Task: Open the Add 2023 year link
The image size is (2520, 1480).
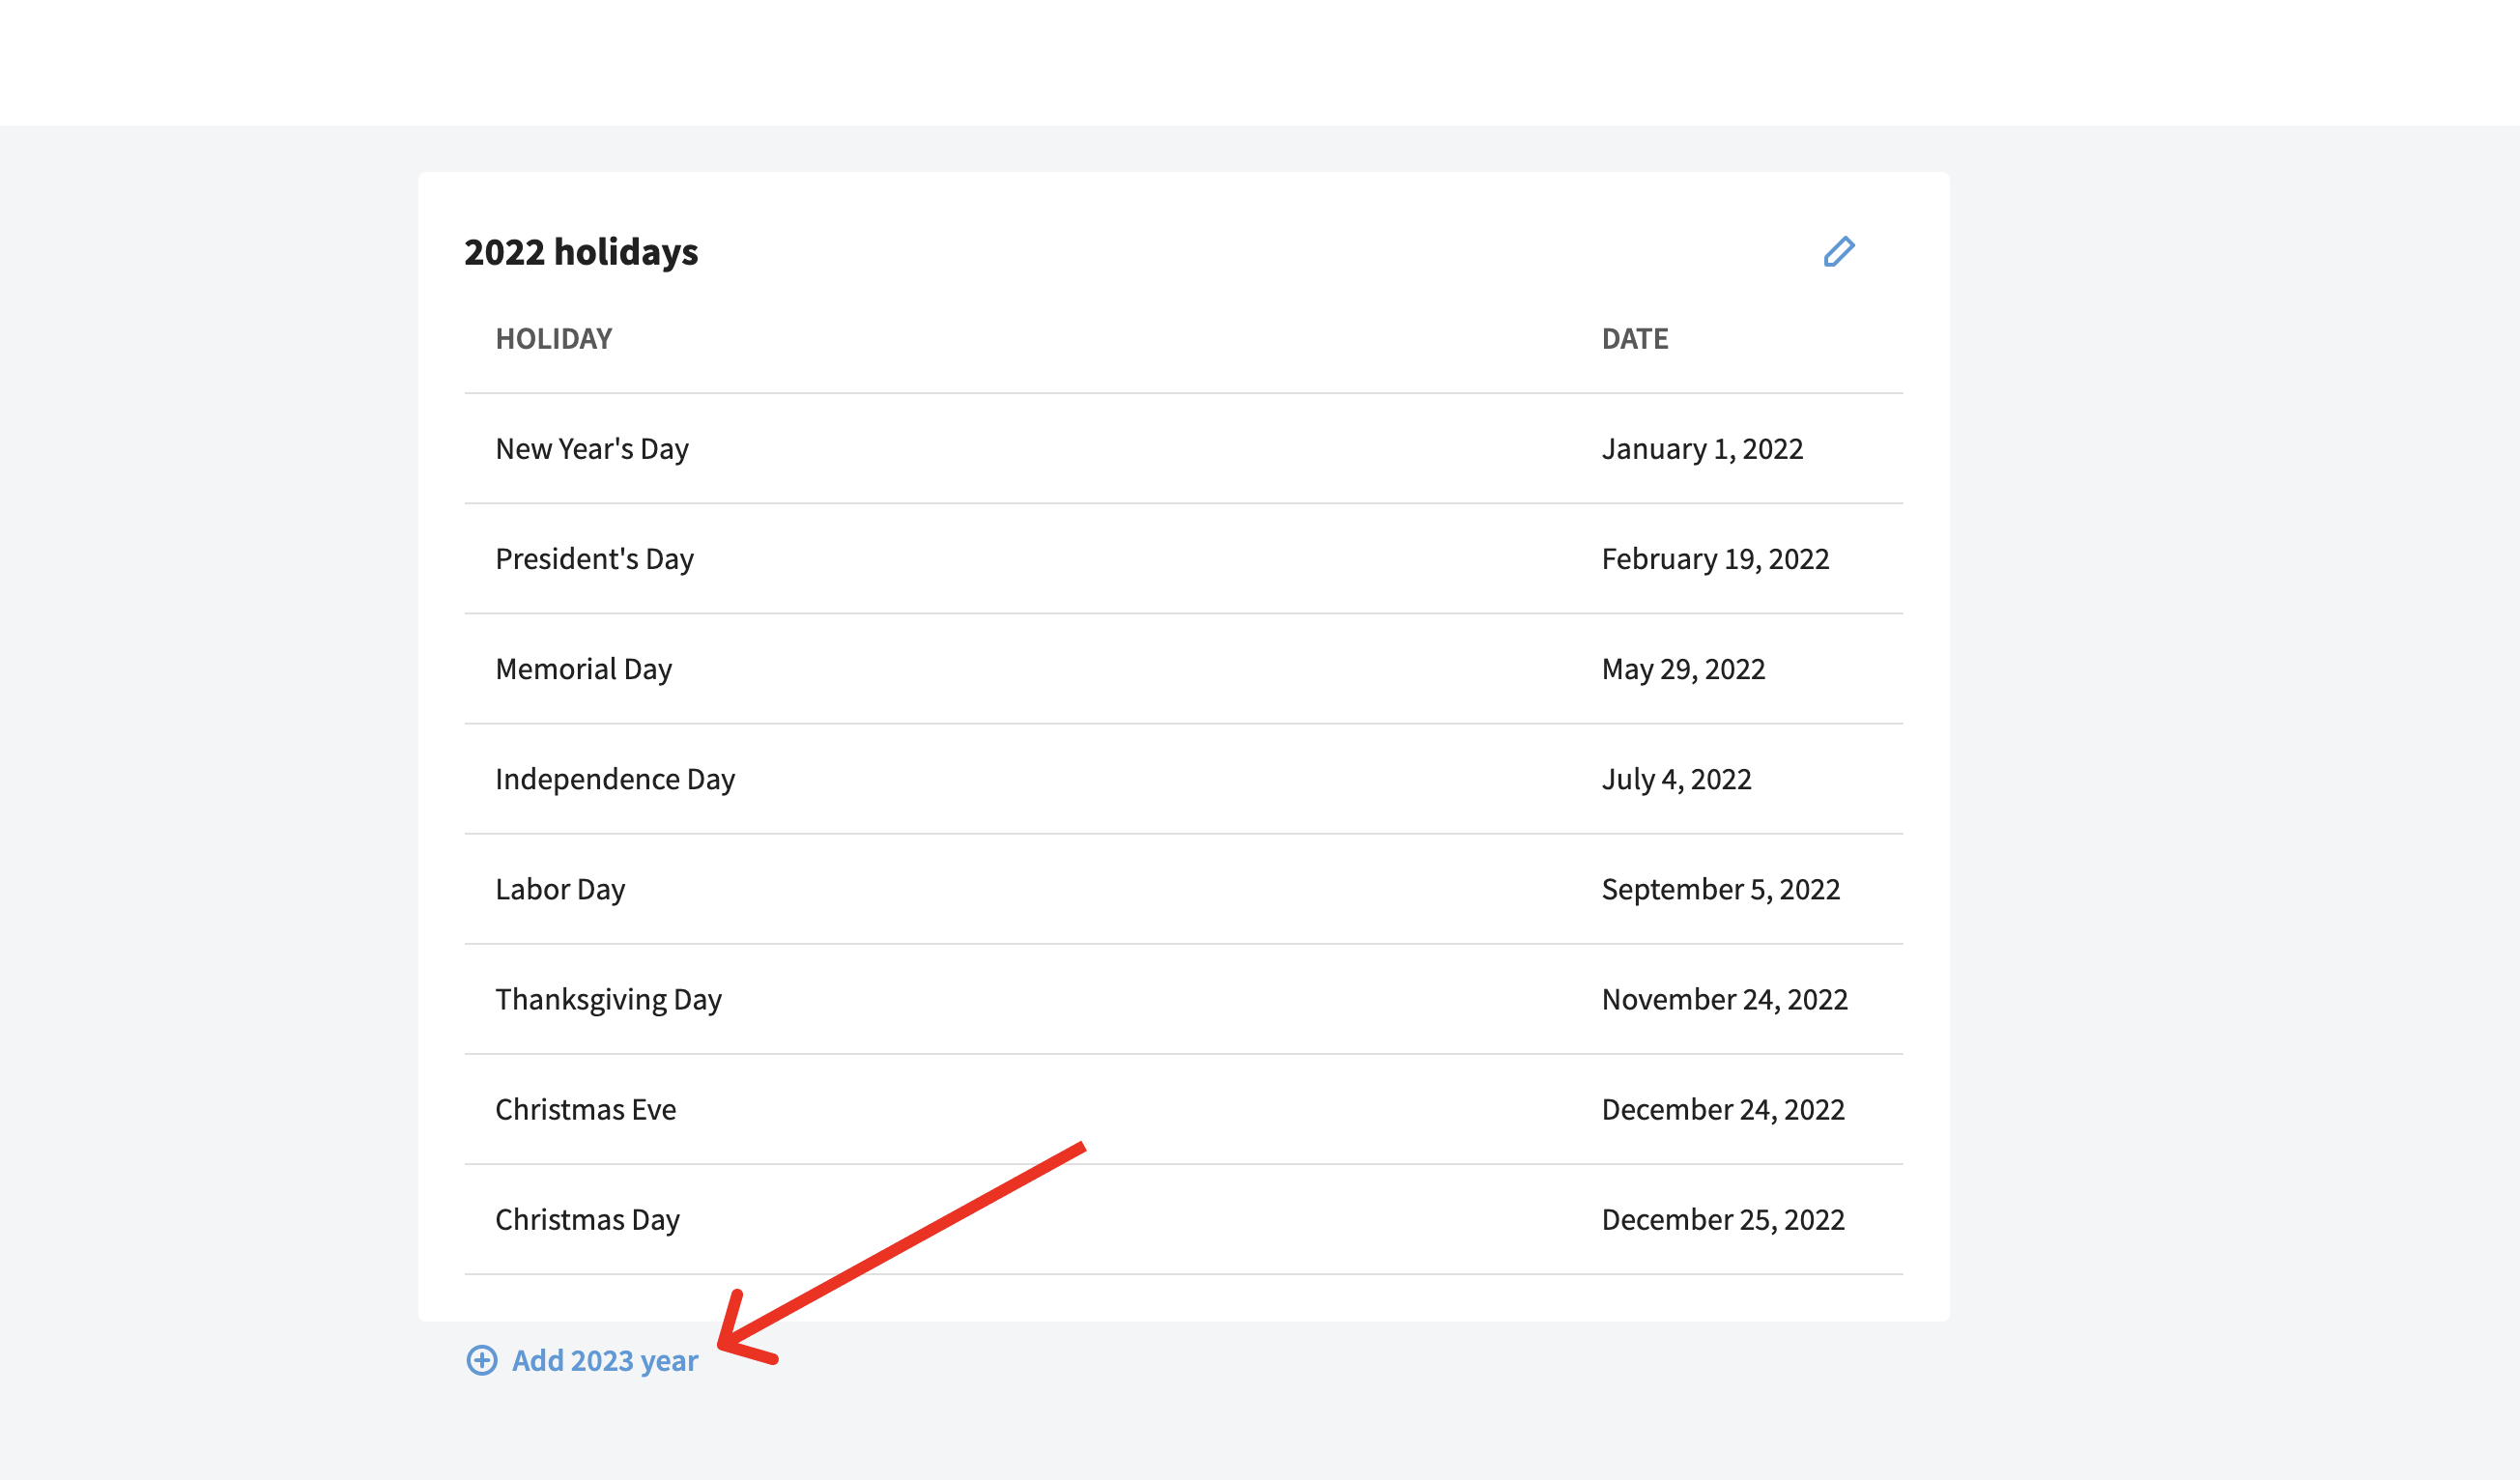Action: (604, 1360)
